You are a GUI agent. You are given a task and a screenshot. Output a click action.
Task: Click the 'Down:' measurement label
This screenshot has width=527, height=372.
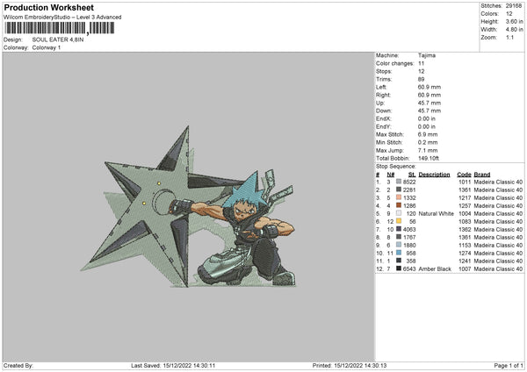click(384, 111)
